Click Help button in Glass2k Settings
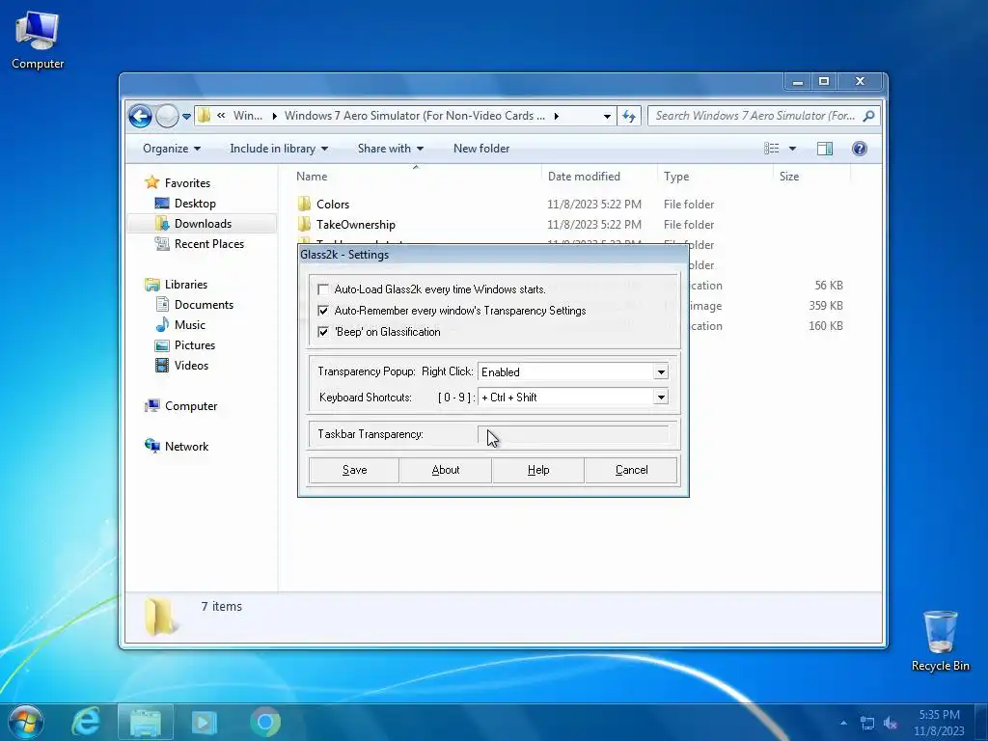Viewport: 988px width, 741px height. pyautogui.click(x=538, y=470)
